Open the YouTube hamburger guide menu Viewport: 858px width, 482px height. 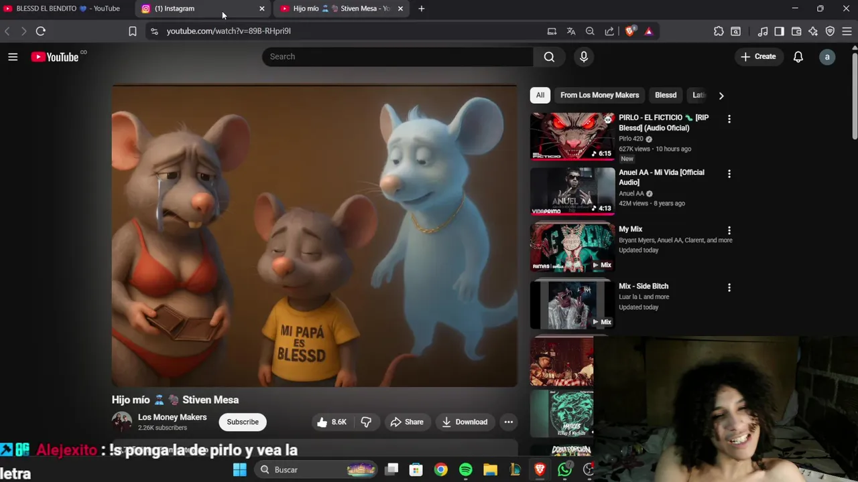pyautogui.click(x=13, y=57)
